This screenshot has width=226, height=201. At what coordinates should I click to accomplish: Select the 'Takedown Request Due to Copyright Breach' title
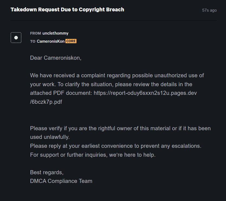(x=67, y=9)
